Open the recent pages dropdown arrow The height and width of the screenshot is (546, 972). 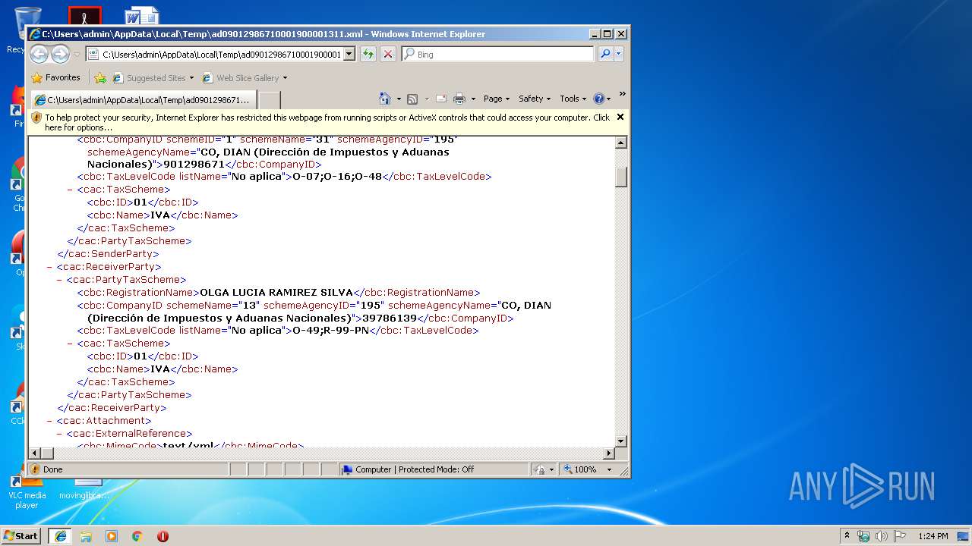click(x=77, y=55)
